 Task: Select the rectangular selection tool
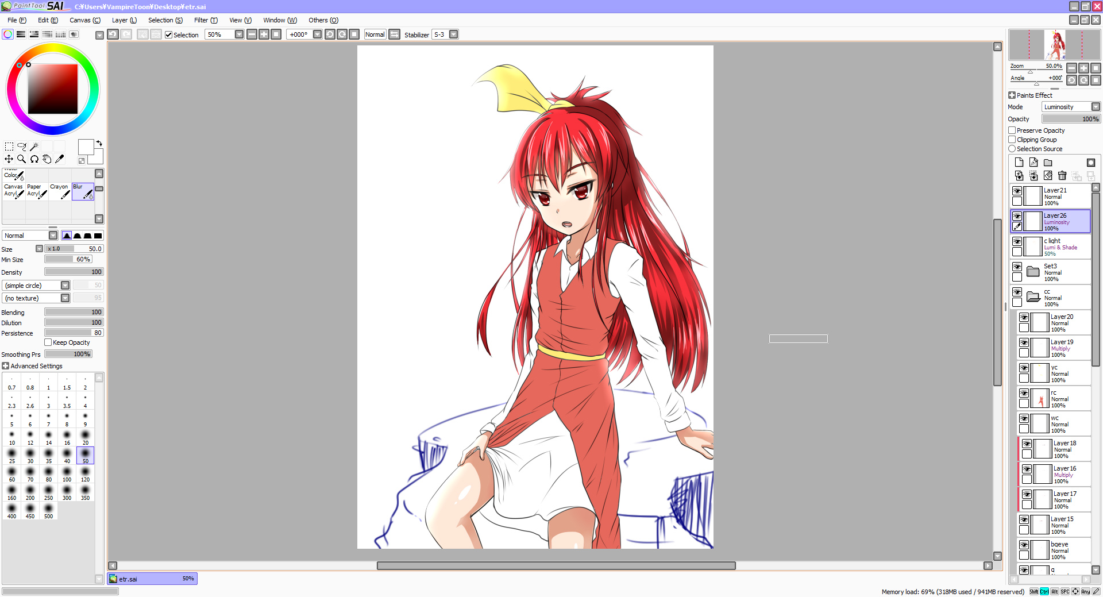coord(9,147)
